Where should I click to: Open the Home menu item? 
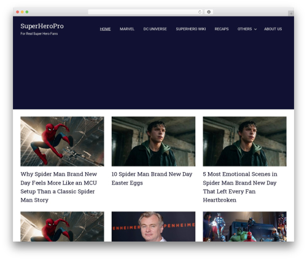[x=105, y=29]
